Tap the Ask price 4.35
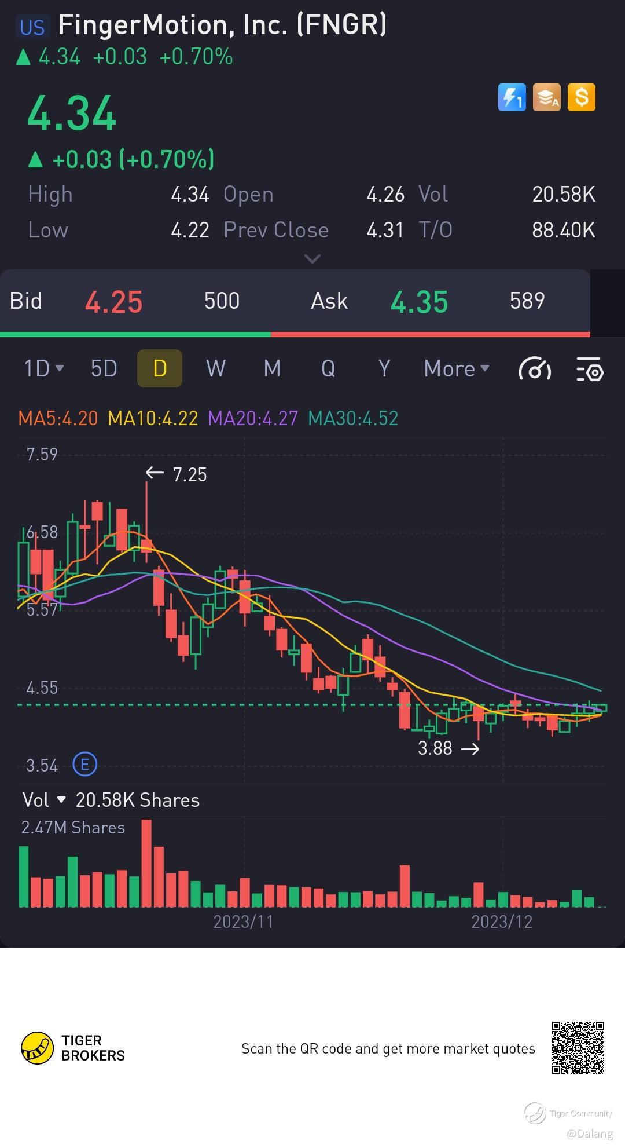The height and width of the screenshot is (1148, 625). tap(420, 302)
